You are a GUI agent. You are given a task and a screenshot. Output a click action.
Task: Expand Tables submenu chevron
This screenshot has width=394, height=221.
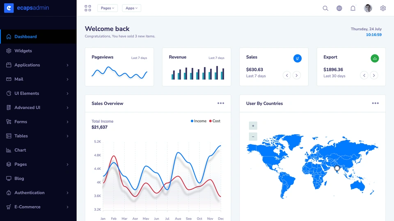[x=68, y=136]
